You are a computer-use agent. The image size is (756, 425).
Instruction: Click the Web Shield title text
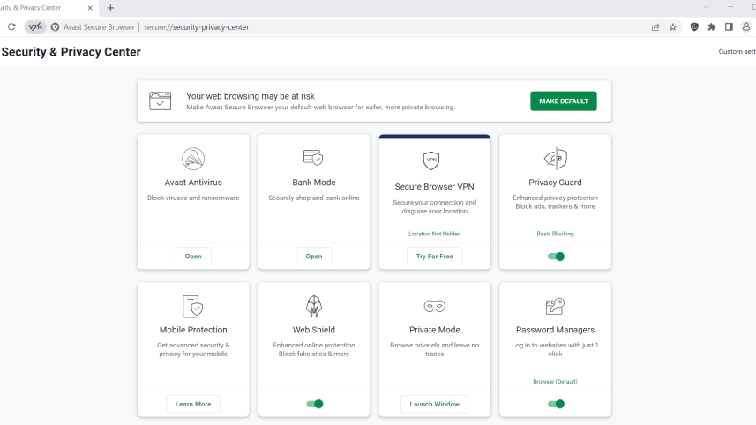pos(314,330)
